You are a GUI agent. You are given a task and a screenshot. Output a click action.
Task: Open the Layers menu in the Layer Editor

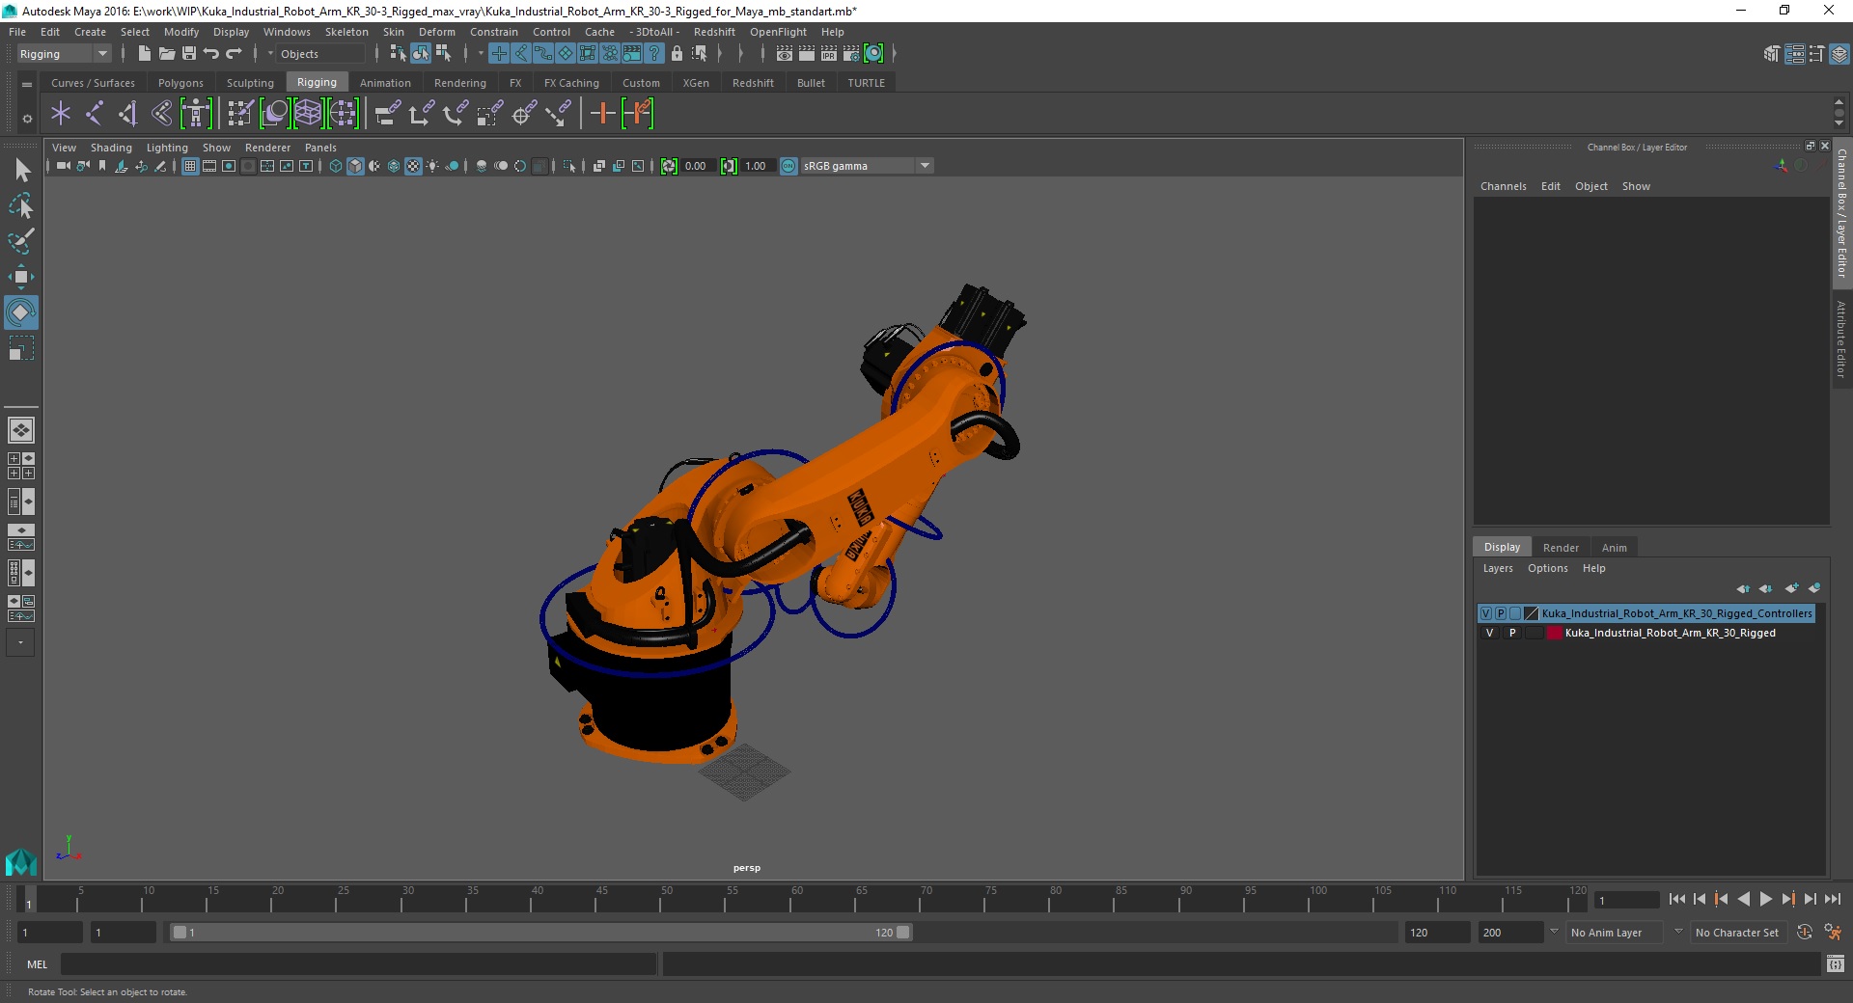coord(1498,568)
